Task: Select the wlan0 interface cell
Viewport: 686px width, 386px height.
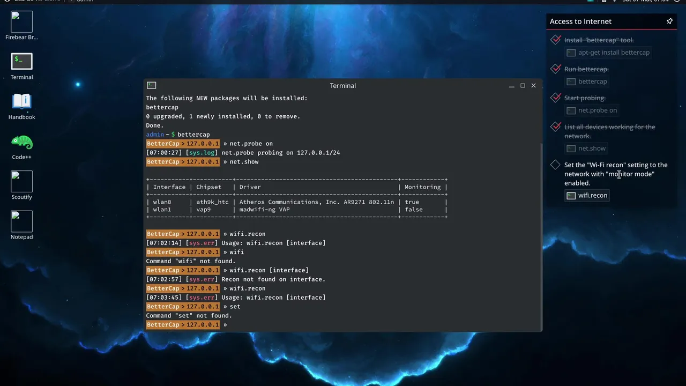Action: click(x=162, y=202)
